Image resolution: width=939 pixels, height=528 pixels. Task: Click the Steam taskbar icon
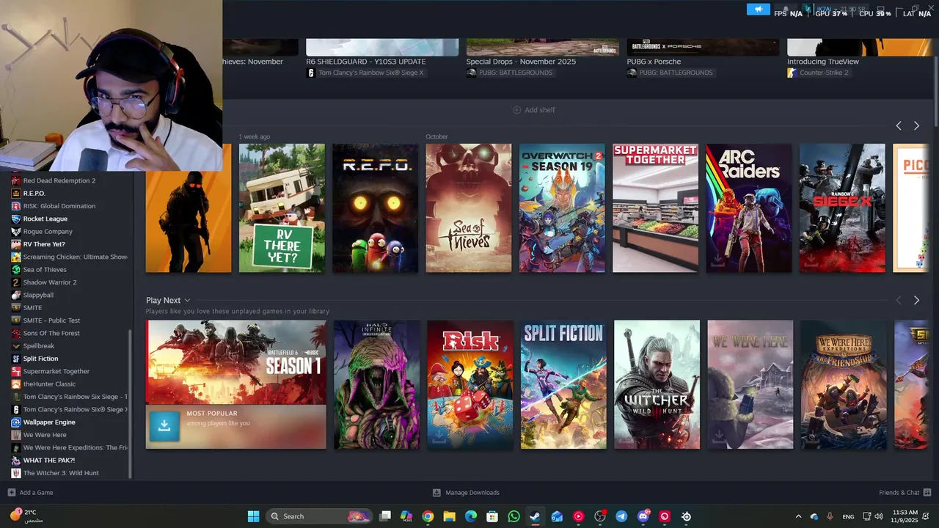click(x=535, y=516)
